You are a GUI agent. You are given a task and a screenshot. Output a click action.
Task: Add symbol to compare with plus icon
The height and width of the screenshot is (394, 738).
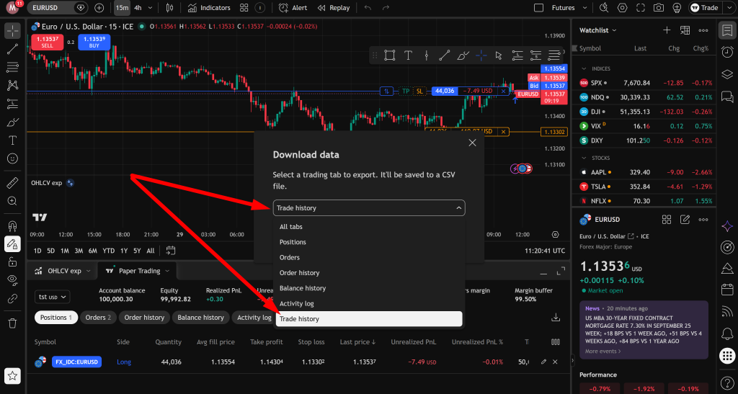coord(99,8)
